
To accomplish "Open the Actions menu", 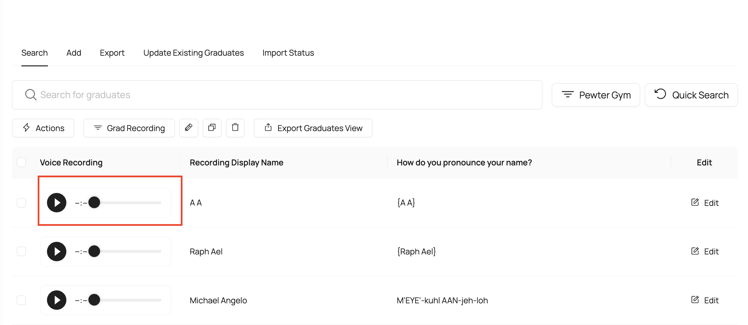I will pos(43,128).
